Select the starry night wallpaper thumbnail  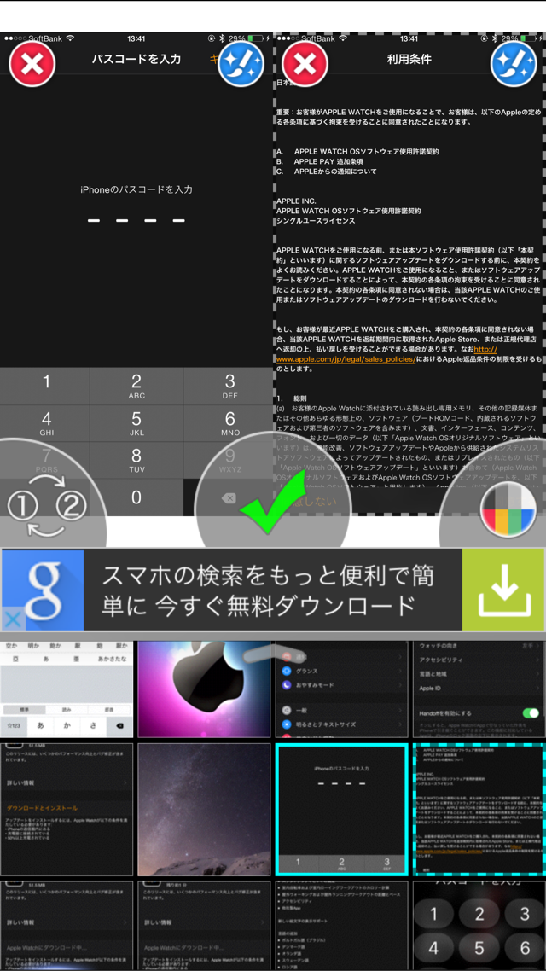pyautogui.click(x=204, y=810)
